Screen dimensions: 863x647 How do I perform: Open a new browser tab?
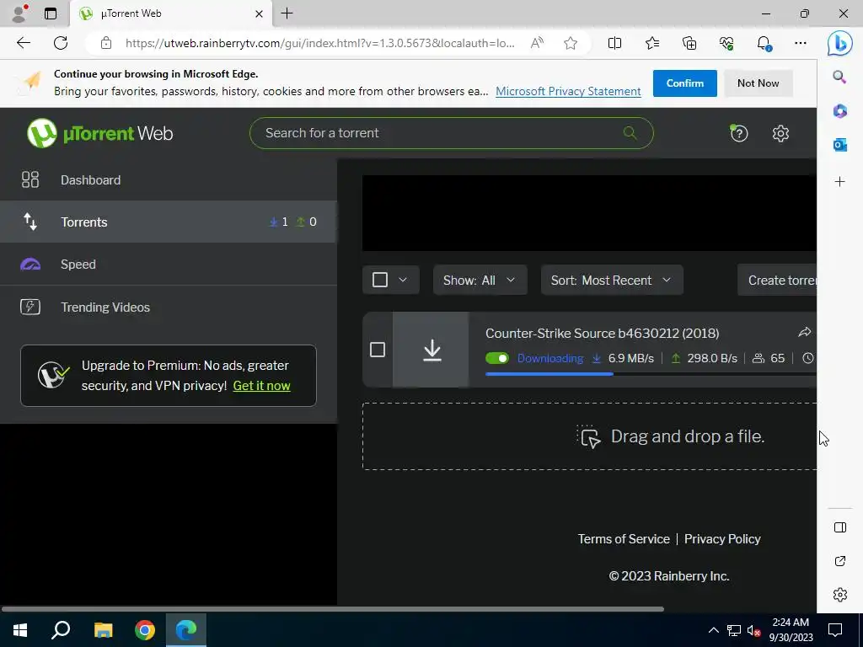(x=287, y=13)
